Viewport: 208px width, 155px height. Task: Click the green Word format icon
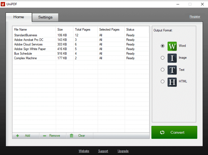[172, 46]
